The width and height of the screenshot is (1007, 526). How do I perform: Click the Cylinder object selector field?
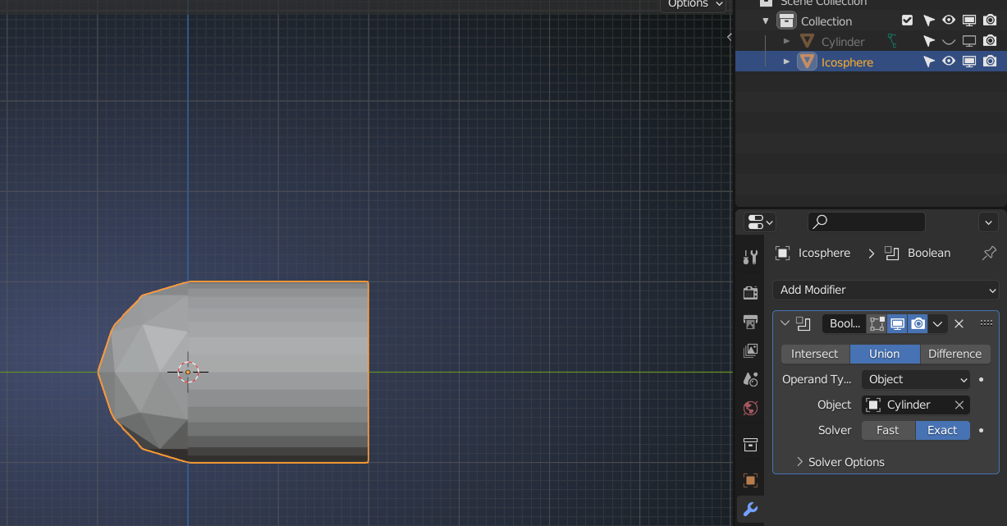pos(916,405)
